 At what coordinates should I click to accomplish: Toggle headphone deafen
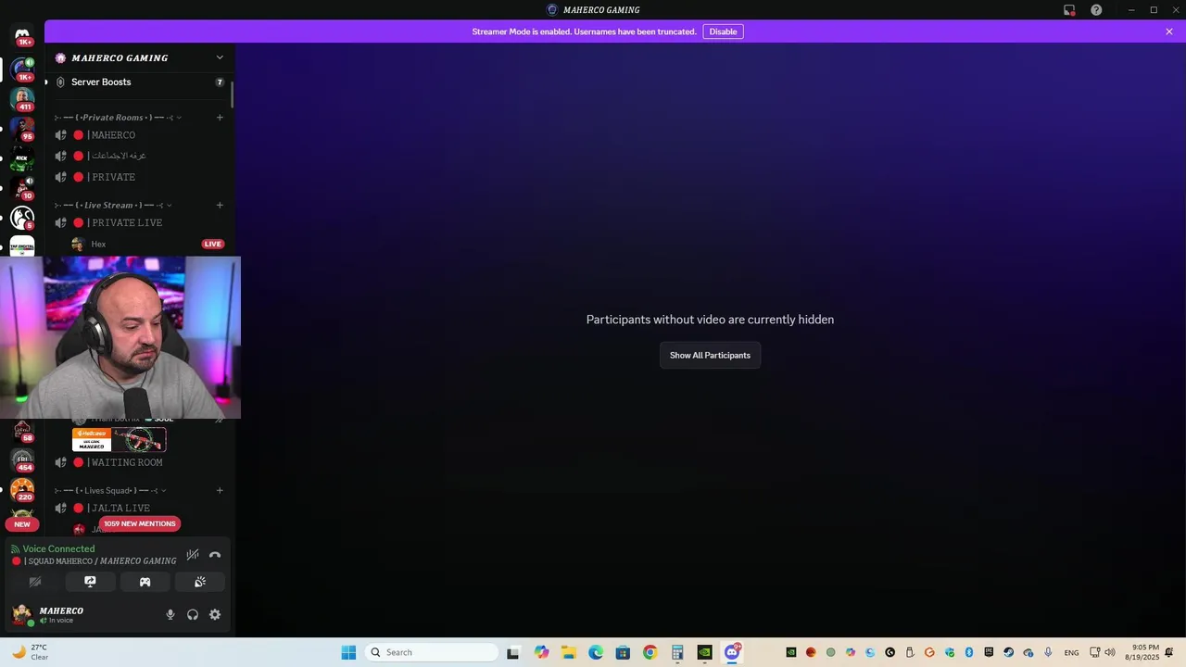pos(193,614)
